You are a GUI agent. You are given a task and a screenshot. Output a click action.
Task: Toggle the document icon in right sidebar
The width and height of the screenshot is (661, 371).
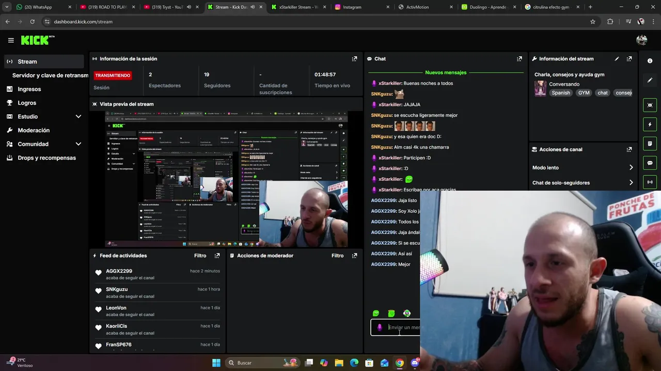(x=650, y=143)
